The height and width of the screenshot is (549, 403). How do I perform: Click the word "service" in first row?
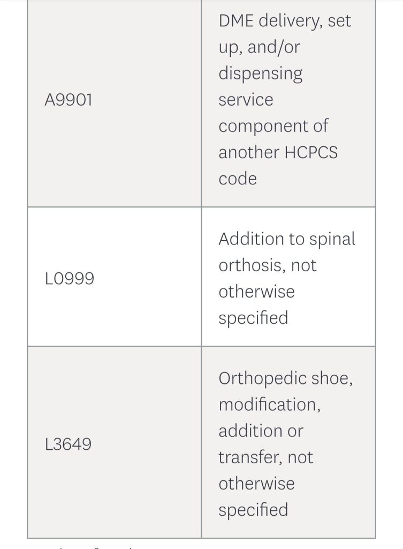[246, 100]
